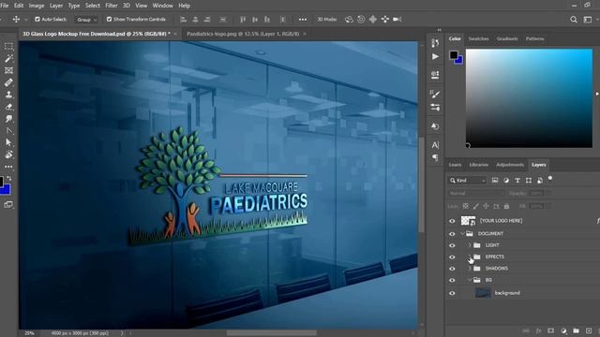Select the Rectangular Marquee tool
Image resolution: width=600 pixels, height=337 pixels.
point(8,47)
